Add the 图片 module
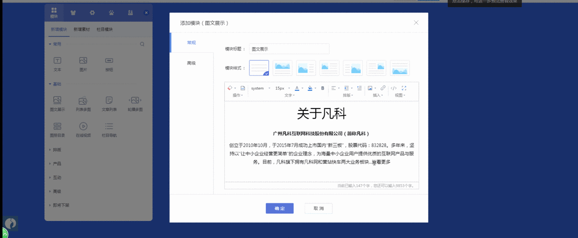Screen dimensions: 578x238 [x=83, y=64]
